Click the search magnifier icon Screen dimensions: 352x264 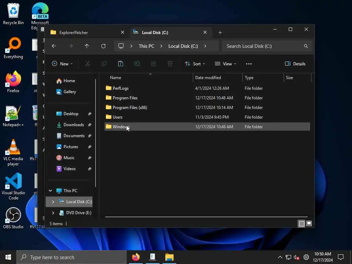(306, 46)
